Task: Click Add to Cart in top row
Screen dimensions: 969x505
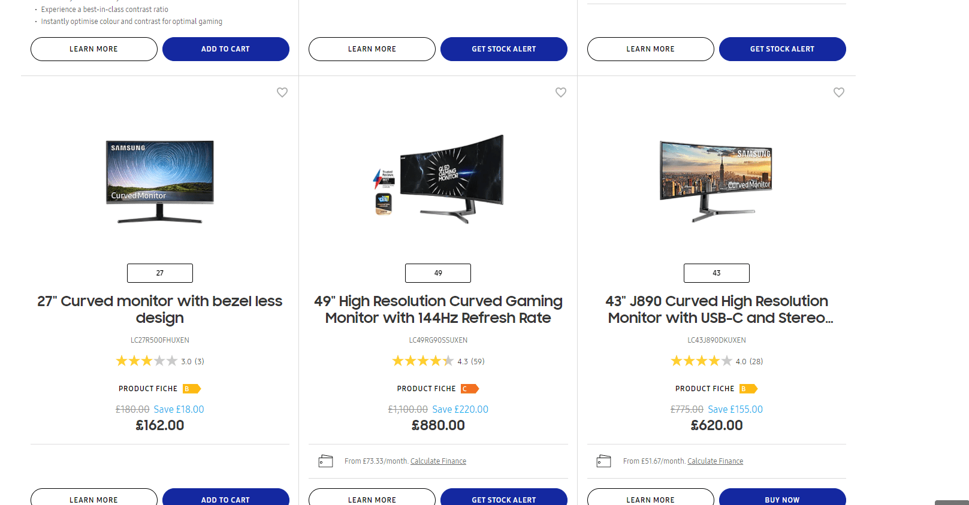Action: point(225,49)
